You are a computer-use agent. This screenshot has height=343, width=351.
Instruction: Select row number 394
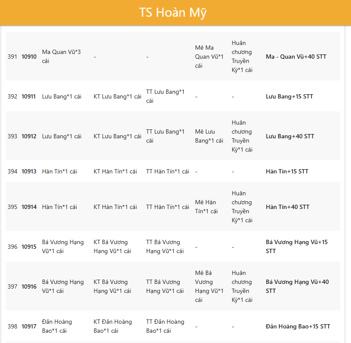click(x=12, y=171)
